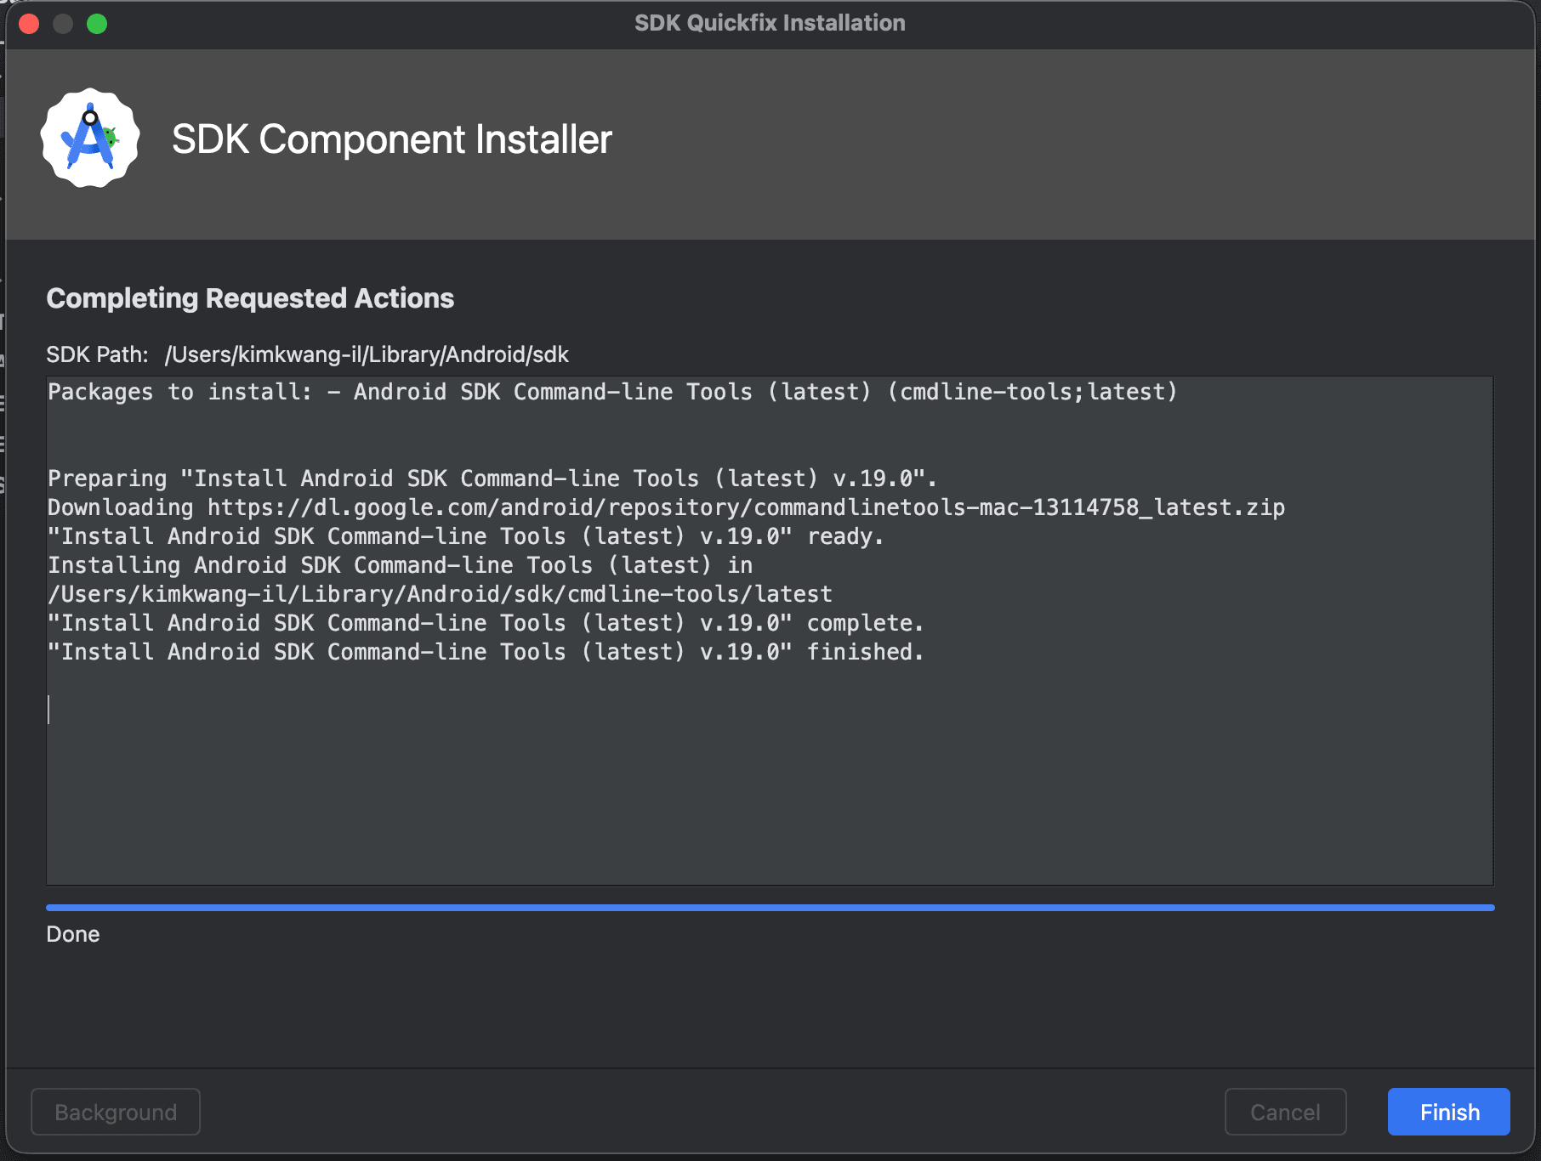The width and height of the screenshot is (1541, 1161).
Task: Click the Packages to install log line
Action: coord(612,392)
